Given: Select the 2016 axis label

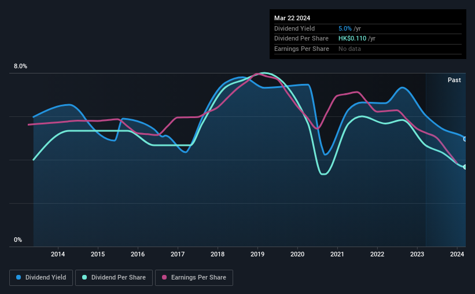Looking at the screenshot, I should point(138,254).
